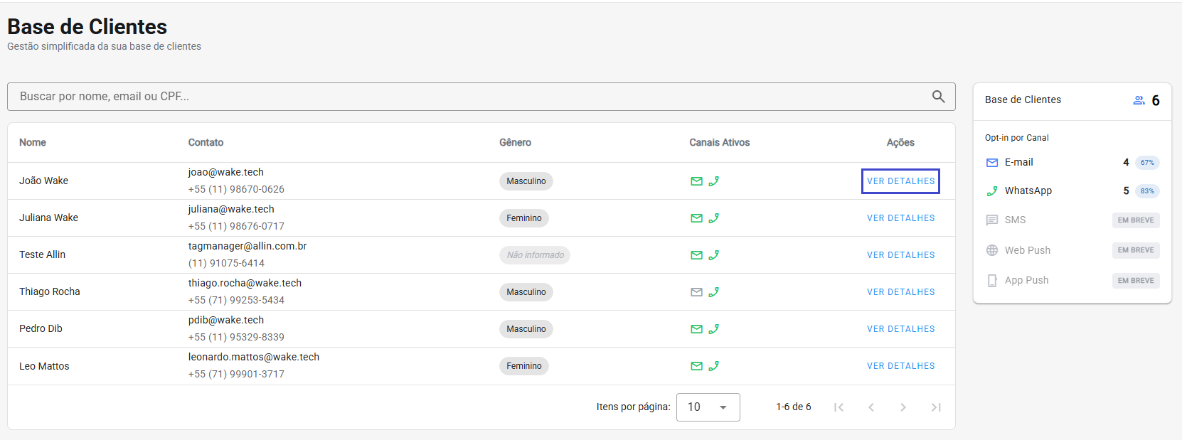Jump to the last page arrow
1182x440 pixels.
pyautogui.click(x=936, y=407)
